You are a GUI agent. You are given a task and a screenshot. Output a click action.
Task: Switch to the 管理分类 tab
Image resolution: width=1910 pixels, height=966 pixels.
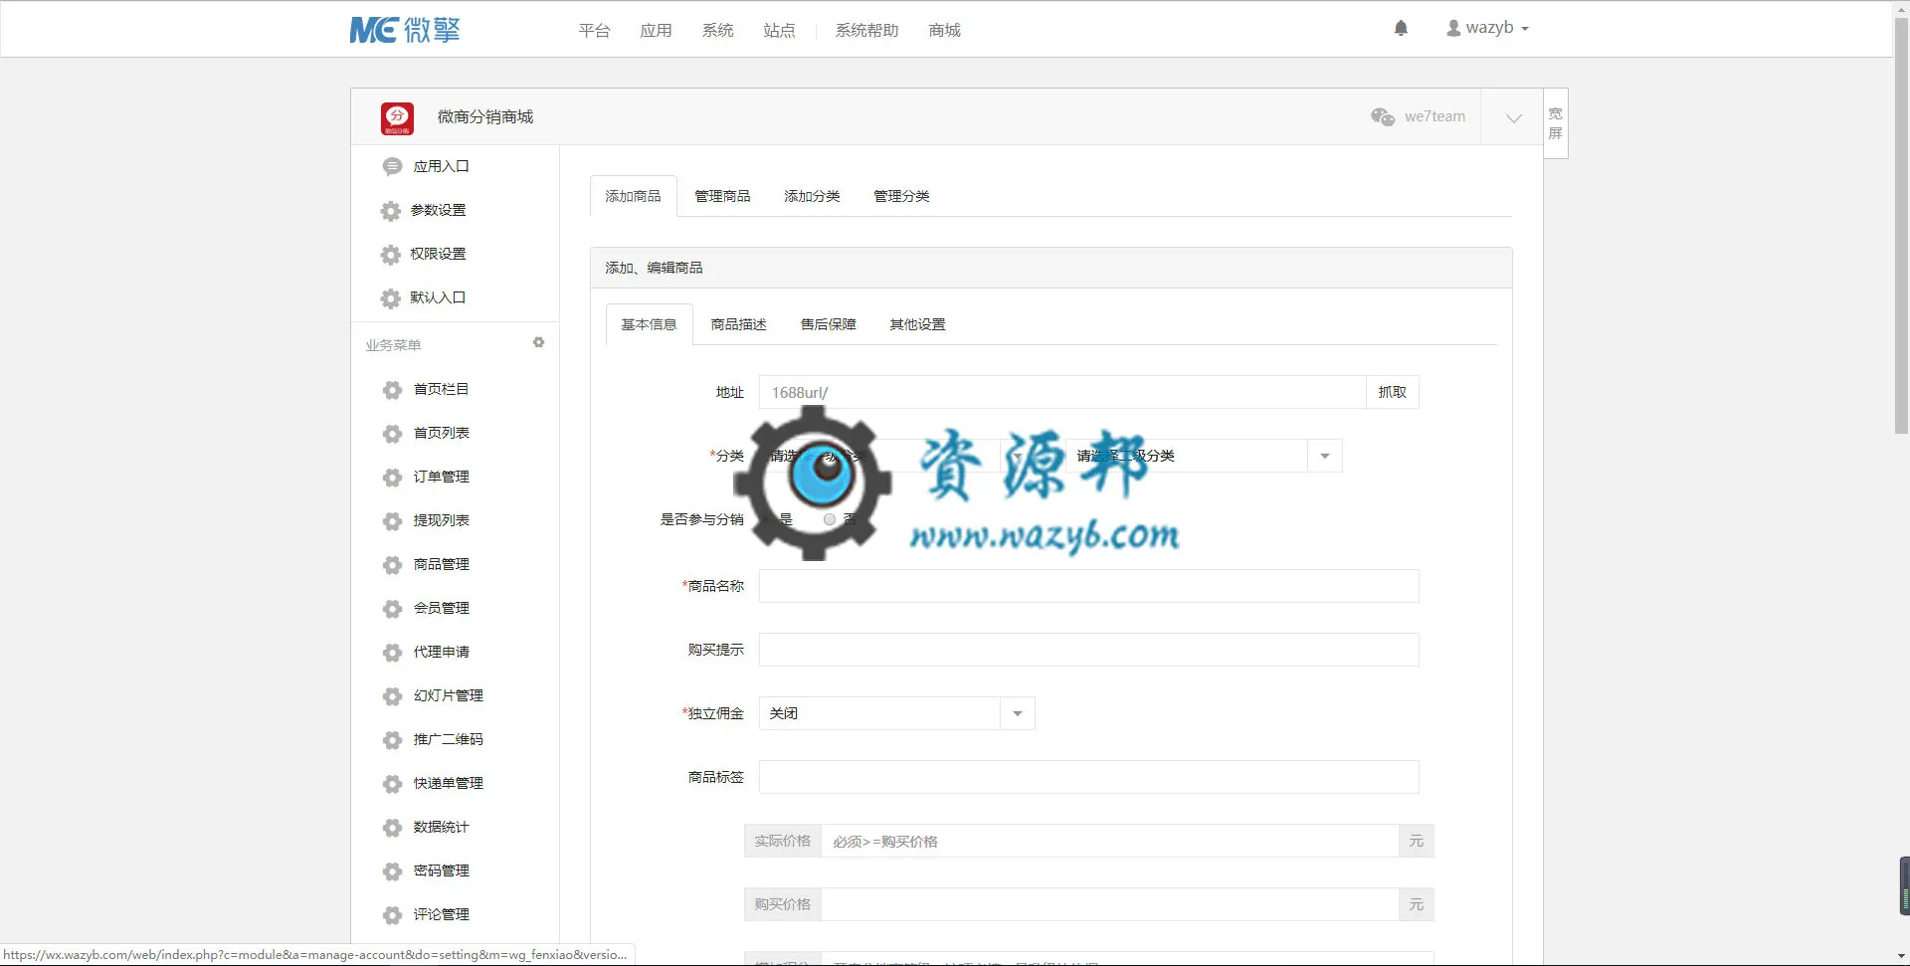pyautogui.click(x=901, y=196)
